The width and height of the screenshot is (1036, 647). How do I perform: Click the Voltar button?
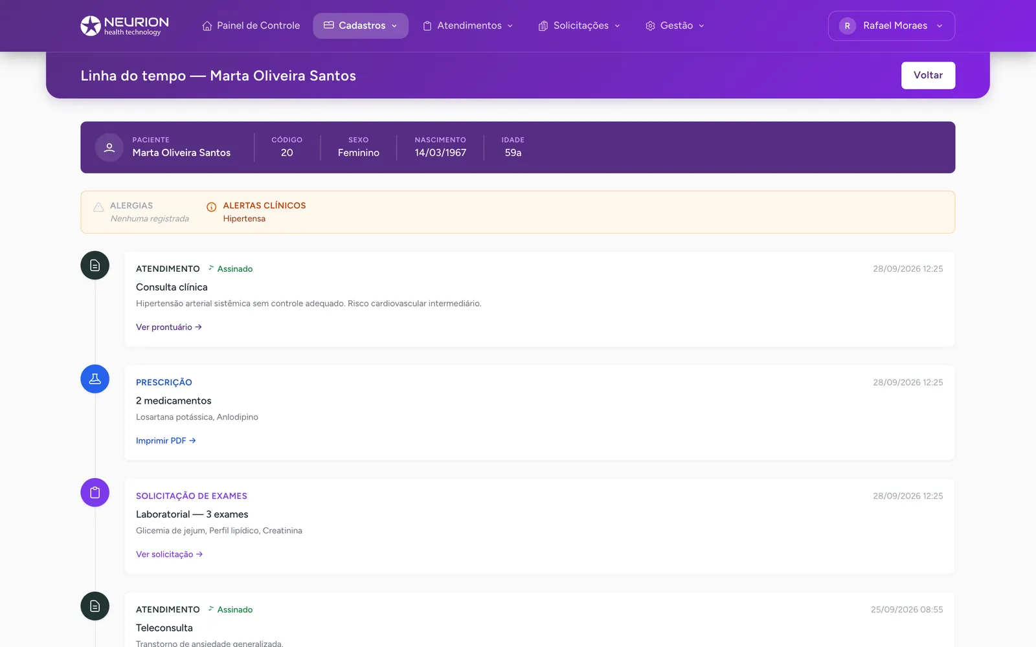[928, 75]
